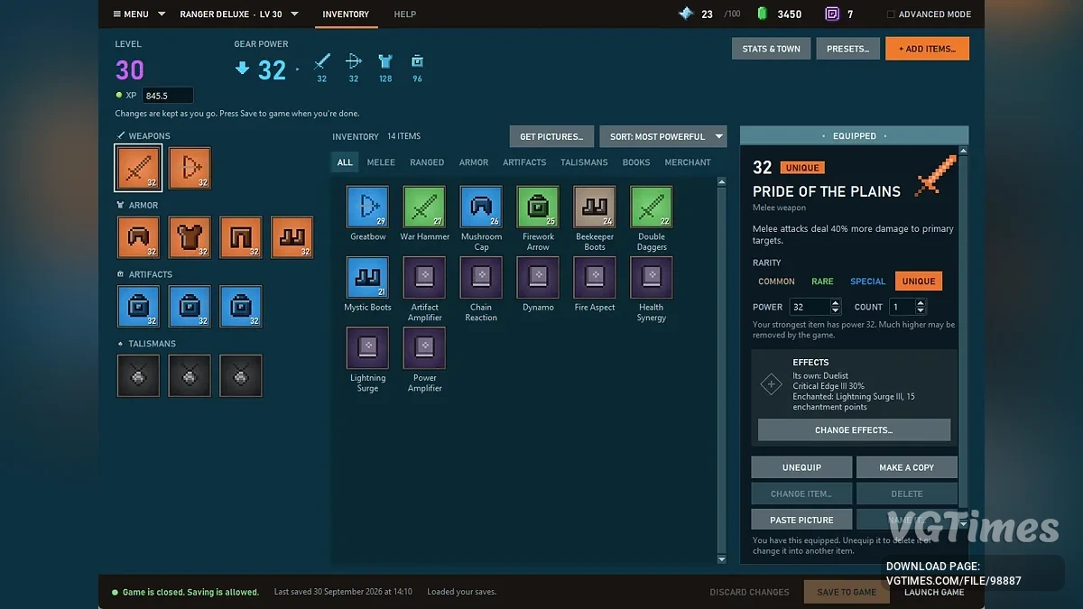
Task: Click the Add Items button
Action: tap(927, 49)
